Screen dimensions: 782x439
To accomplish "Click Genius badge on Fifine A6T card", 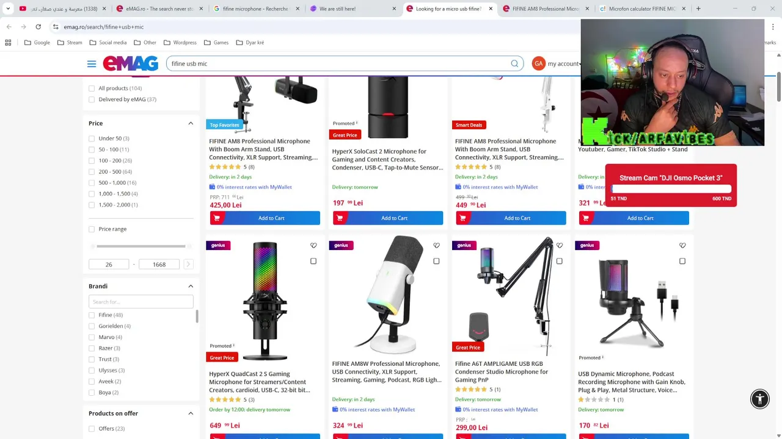I will pos(464,245).
